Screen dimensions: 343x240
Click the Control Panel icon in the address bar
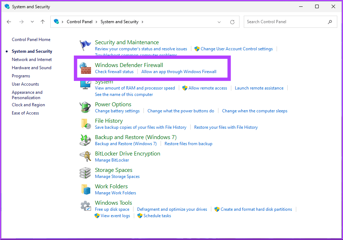(56, 21)
